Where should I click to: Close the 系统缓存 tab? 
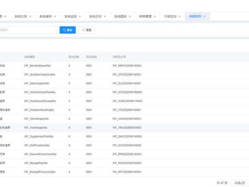pyautogui.click(x=55, y=17)
